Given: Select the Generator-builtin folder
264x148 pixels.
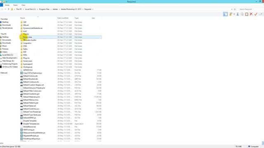Looking at the screenshot, I should pos(30,40).
